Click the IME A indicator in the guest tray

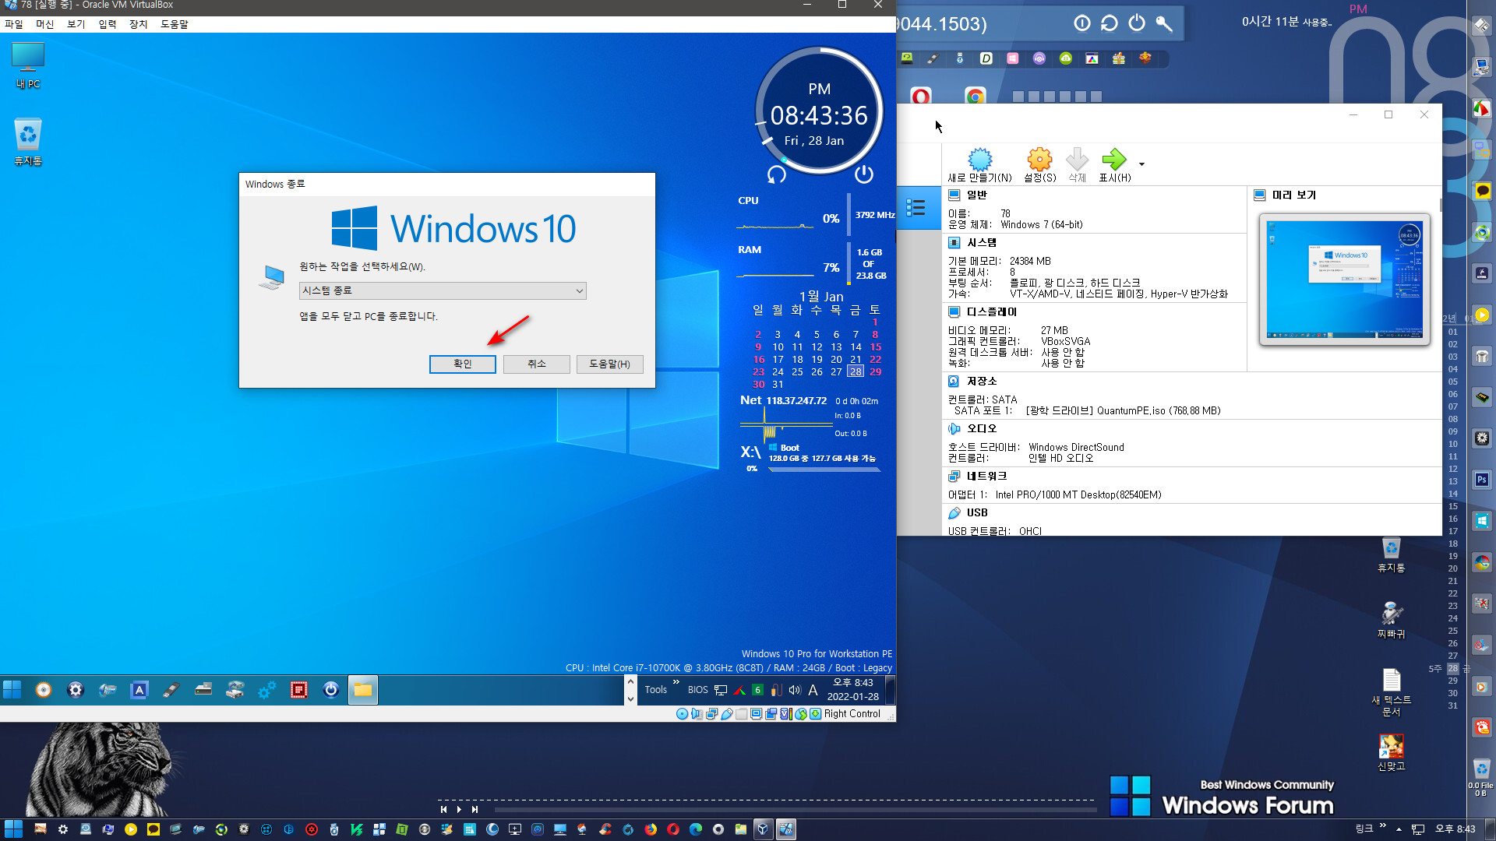[x=813, y=690]
